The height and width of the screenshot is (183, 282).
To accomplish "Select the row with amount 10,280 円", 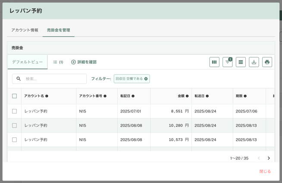I will pyautogui.click(x=14, y=125).
